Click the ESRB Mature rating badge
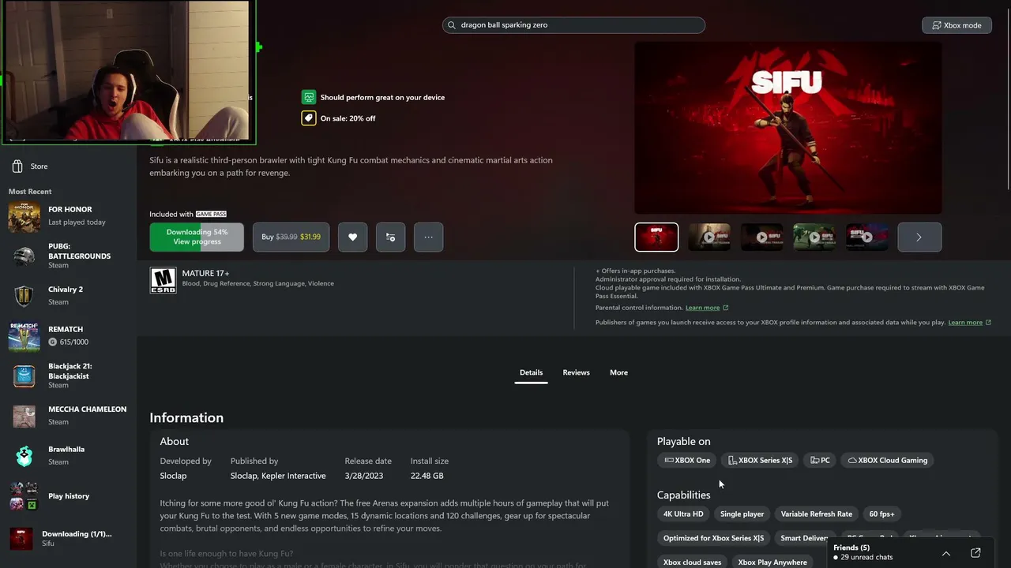 pyautogui.click(x=163, y=280)
